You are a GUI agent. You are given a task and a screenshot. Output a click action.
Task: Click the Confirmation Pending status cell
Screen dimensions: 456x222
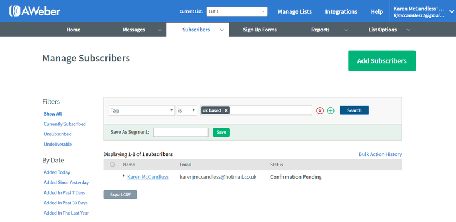tap(296, 176)
